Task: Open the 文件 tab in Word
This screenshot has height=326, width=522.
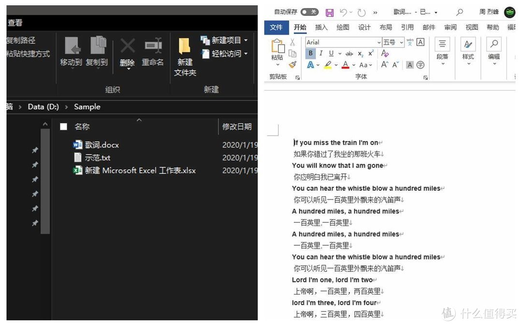Action: click(276, 27)
